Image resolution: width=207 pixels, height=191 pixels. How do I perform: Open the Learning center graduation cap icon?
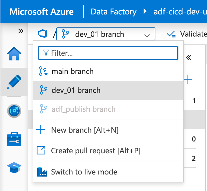[x=14, y=167]
